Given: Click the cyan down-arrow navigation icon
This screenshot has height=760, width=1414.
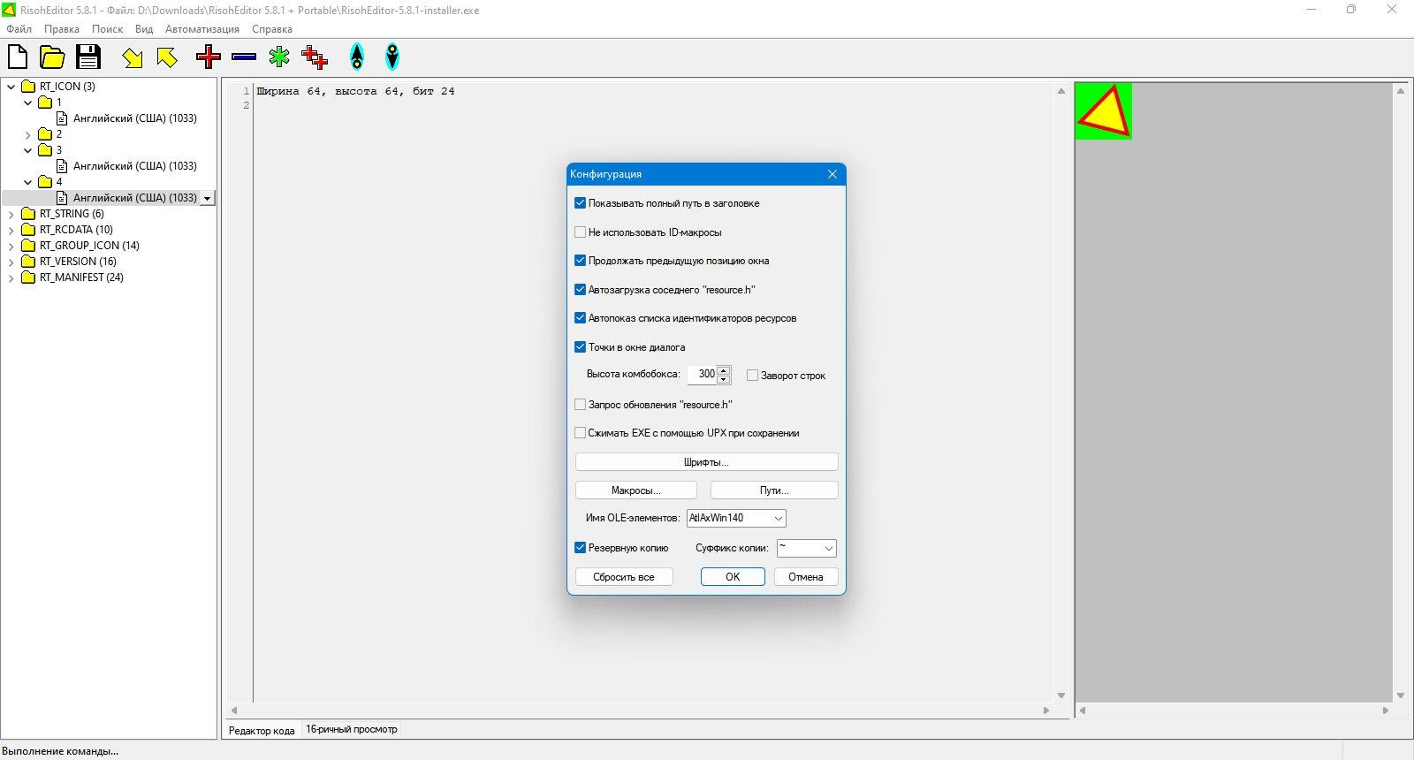Looking at the screenshot, I should coord(392,57).
